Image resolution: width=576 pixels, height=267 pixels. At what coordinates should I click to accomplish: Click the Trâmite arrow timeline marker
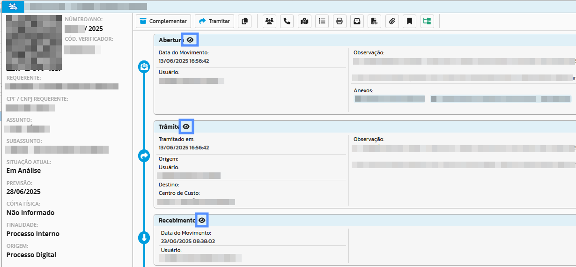click(x=144, y=156)
